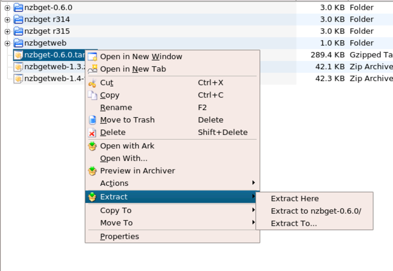Expand the nzbget r315 folder tree node
The height and width of the screenshot is (271, 393).
7,31
